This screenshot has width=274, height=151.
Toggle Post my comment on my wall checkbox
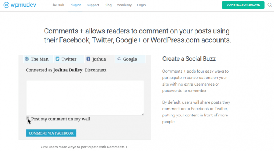coord(27,118)
